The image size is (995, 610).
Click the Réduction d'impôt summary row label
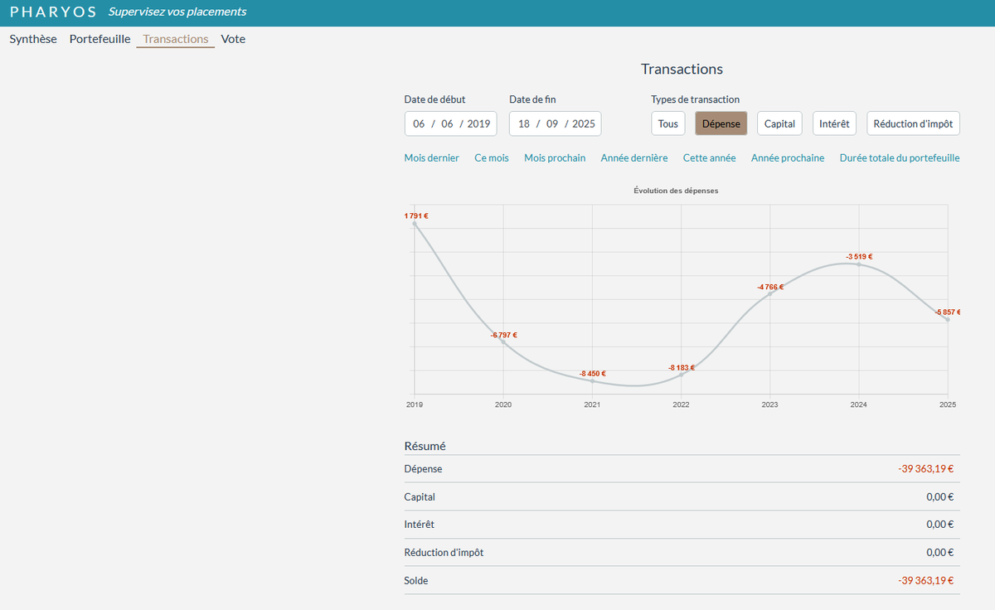pyautogui.click(x=444, y=553)
